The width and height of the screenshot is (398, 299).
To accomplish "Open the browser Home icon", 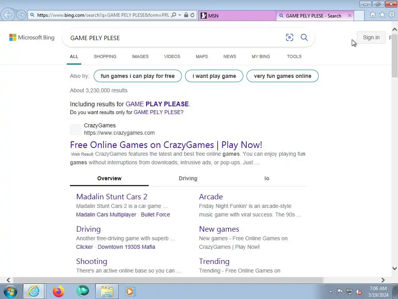I will [x=373, y=15].
